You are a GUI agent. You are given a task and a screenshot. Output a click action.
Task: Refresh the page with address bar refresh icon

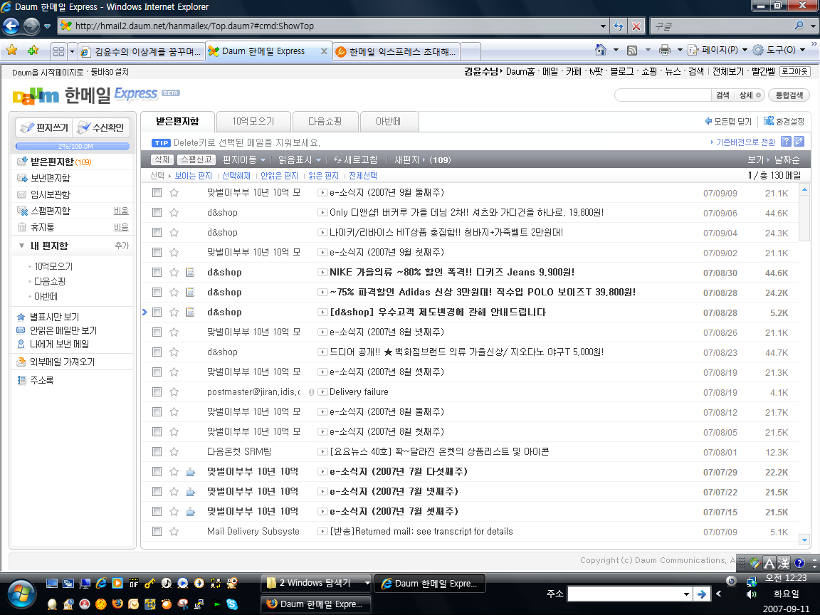[619, 26]
